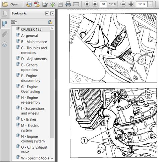
Task: Click the edit PDF pencil icon
Action: coord(45,4)
